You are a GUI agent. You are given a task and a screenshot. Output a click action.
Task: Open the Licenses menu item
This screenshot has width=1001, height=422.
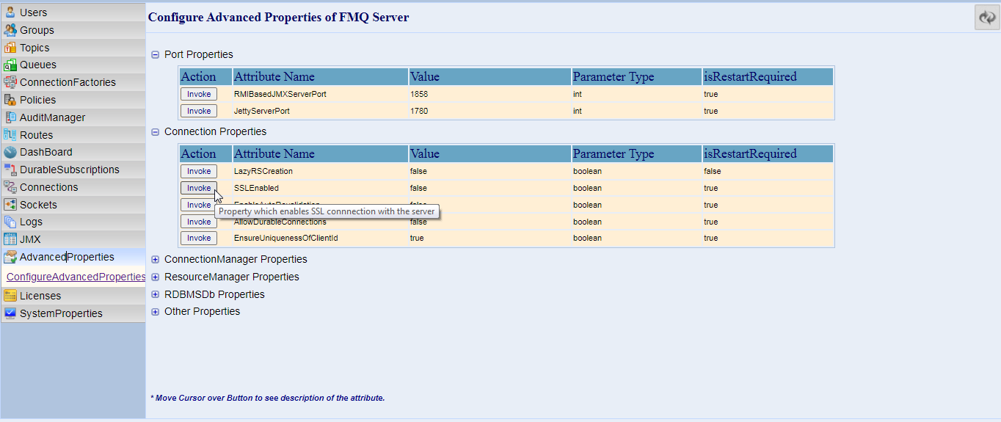[x=73, y=296]
